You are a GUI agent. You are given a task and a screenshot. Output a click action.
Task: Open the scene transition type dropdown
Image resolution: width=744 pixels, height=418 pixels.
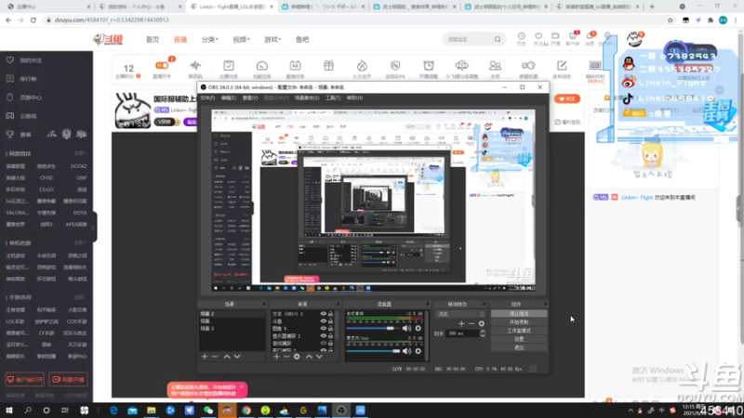460,314
